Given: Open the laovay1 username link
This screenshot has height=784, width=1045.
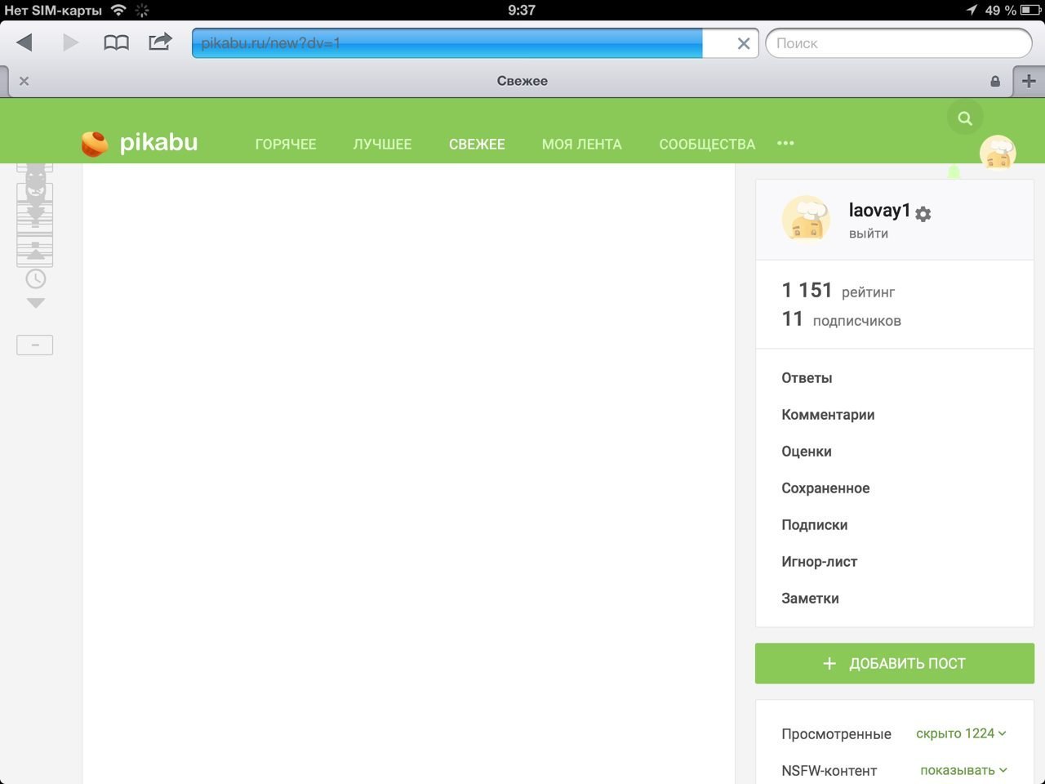Looking at the screenshot, I should click(x=879, y=211).
